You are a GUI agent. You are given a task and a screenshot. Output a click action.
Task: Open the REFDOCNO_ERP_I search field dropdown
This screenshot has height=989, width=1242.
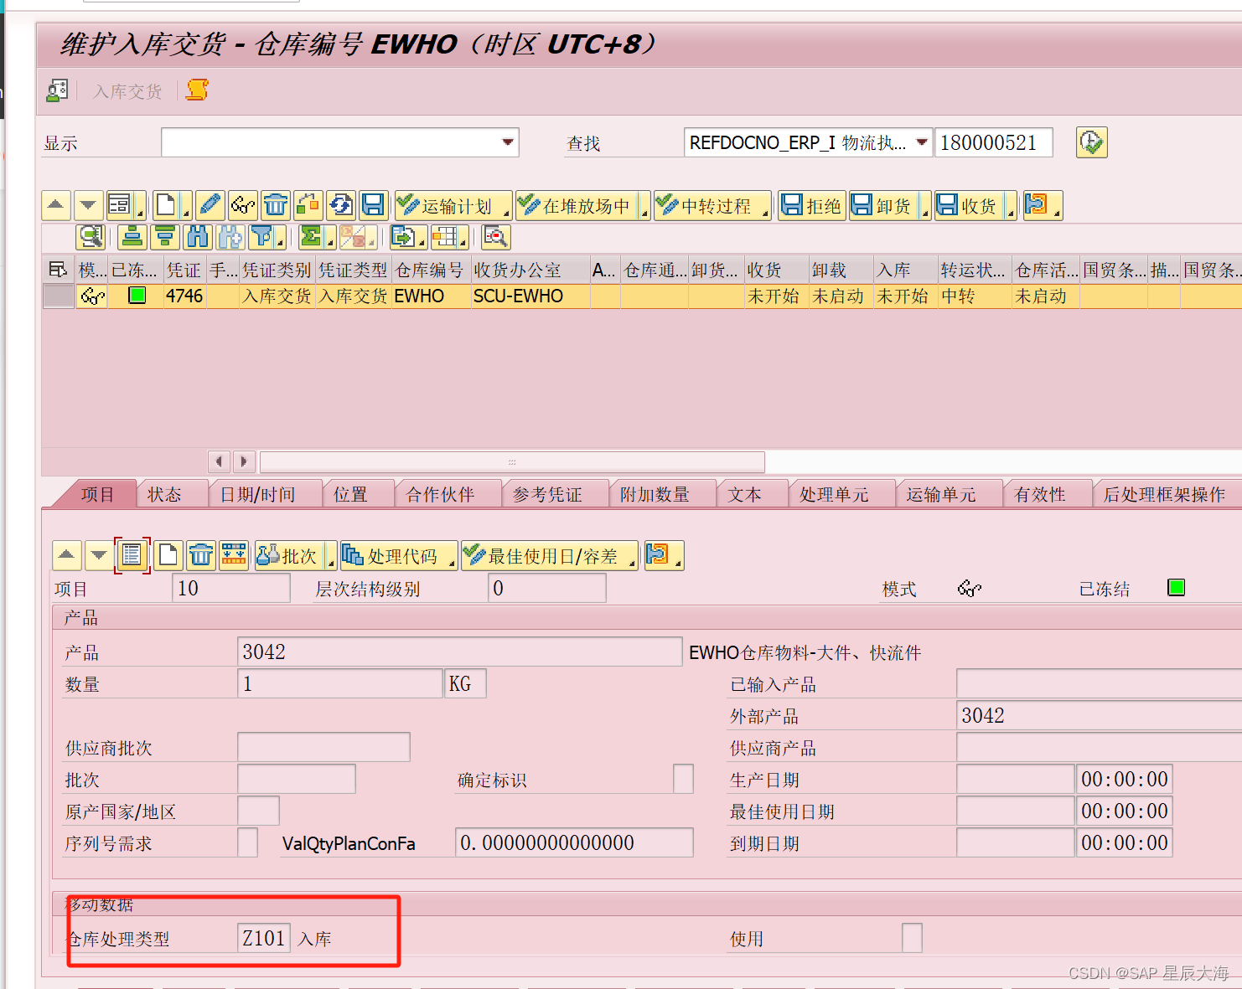922,142
